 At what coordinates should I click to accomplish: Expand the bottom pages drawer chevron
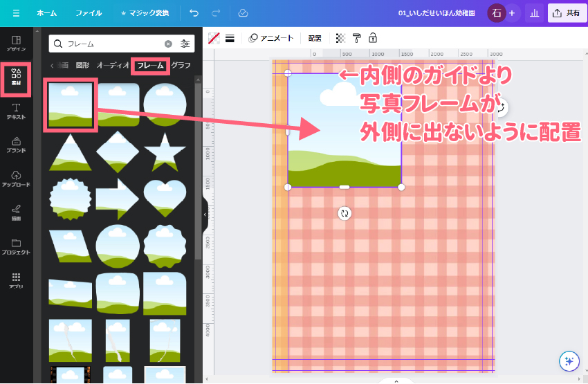coord(396,381)
